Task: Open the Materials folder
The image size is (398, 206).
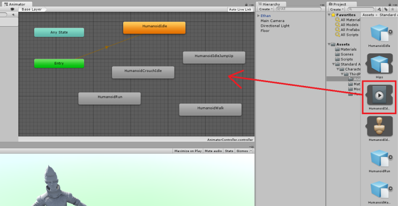Action: point(346,49)
